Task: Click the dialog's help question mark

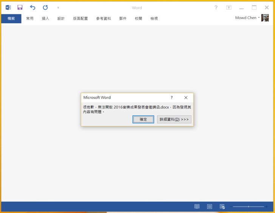Action: [x=171, y=98]
